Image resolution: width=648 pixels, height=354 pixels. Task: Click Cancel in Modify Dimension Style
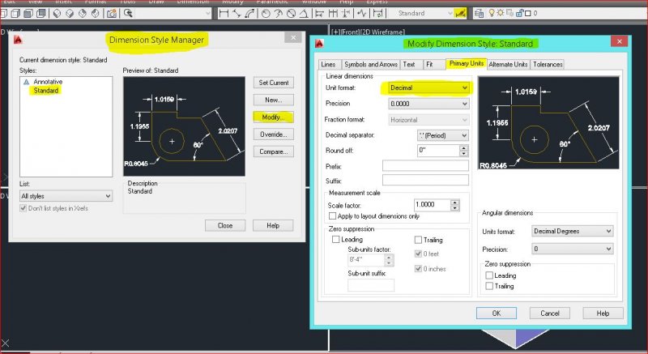[550, 313]
